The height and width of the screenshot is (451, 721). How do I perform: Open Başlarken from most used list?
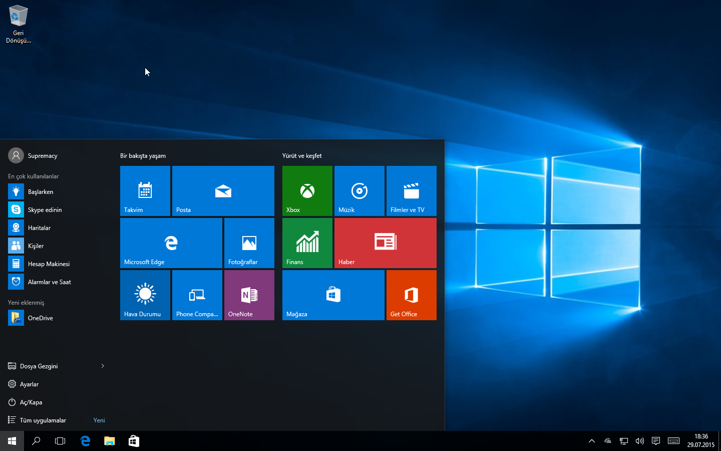click(x=56, y=192)
